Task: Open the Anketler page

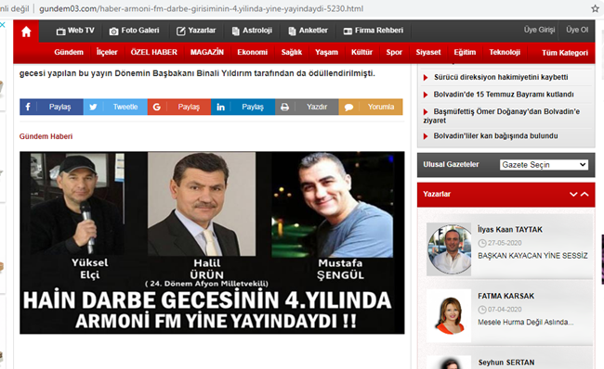Action: 309,31
